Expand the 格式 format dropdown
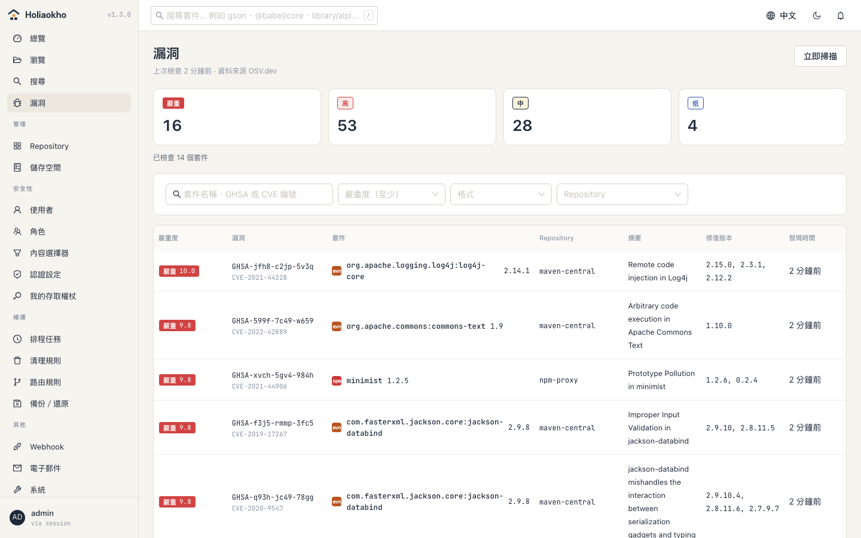 (501, 194)
